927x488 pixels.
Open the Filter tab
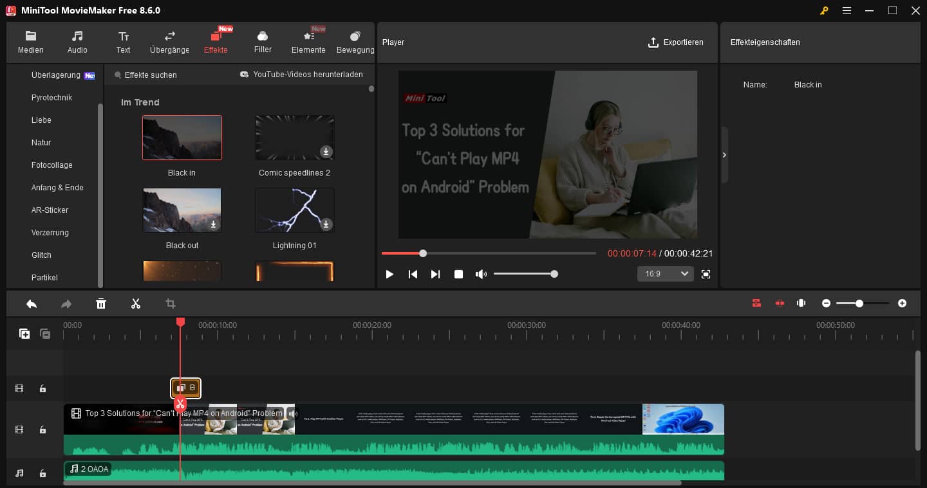263,42
